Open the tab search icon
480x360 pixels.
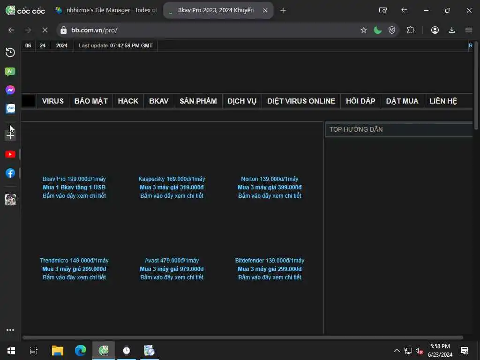pyautogui.click(x=382, y=10)
